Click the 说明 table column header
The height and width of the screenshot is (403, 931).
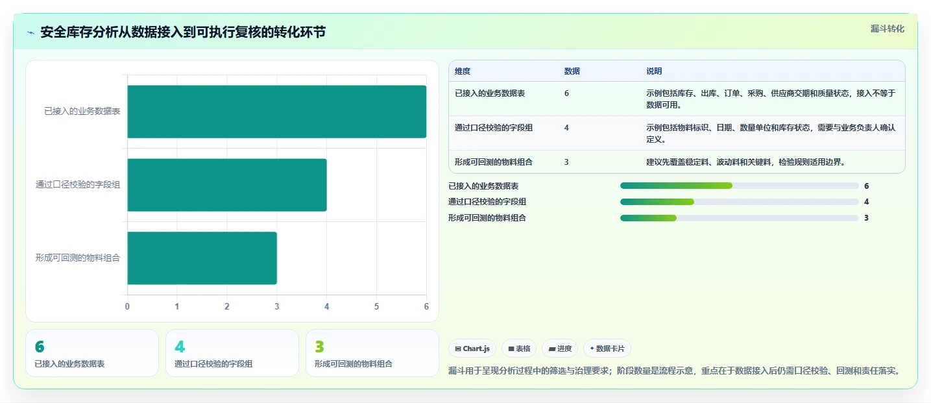tap(654, 71)
